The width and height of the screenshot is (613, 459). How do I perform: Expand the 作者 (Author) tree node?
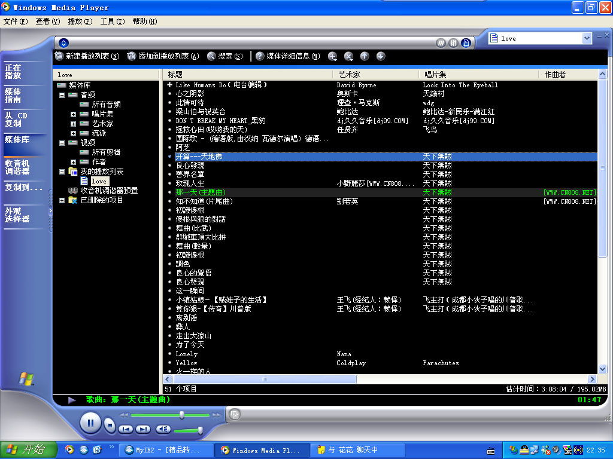click(73, 162)
